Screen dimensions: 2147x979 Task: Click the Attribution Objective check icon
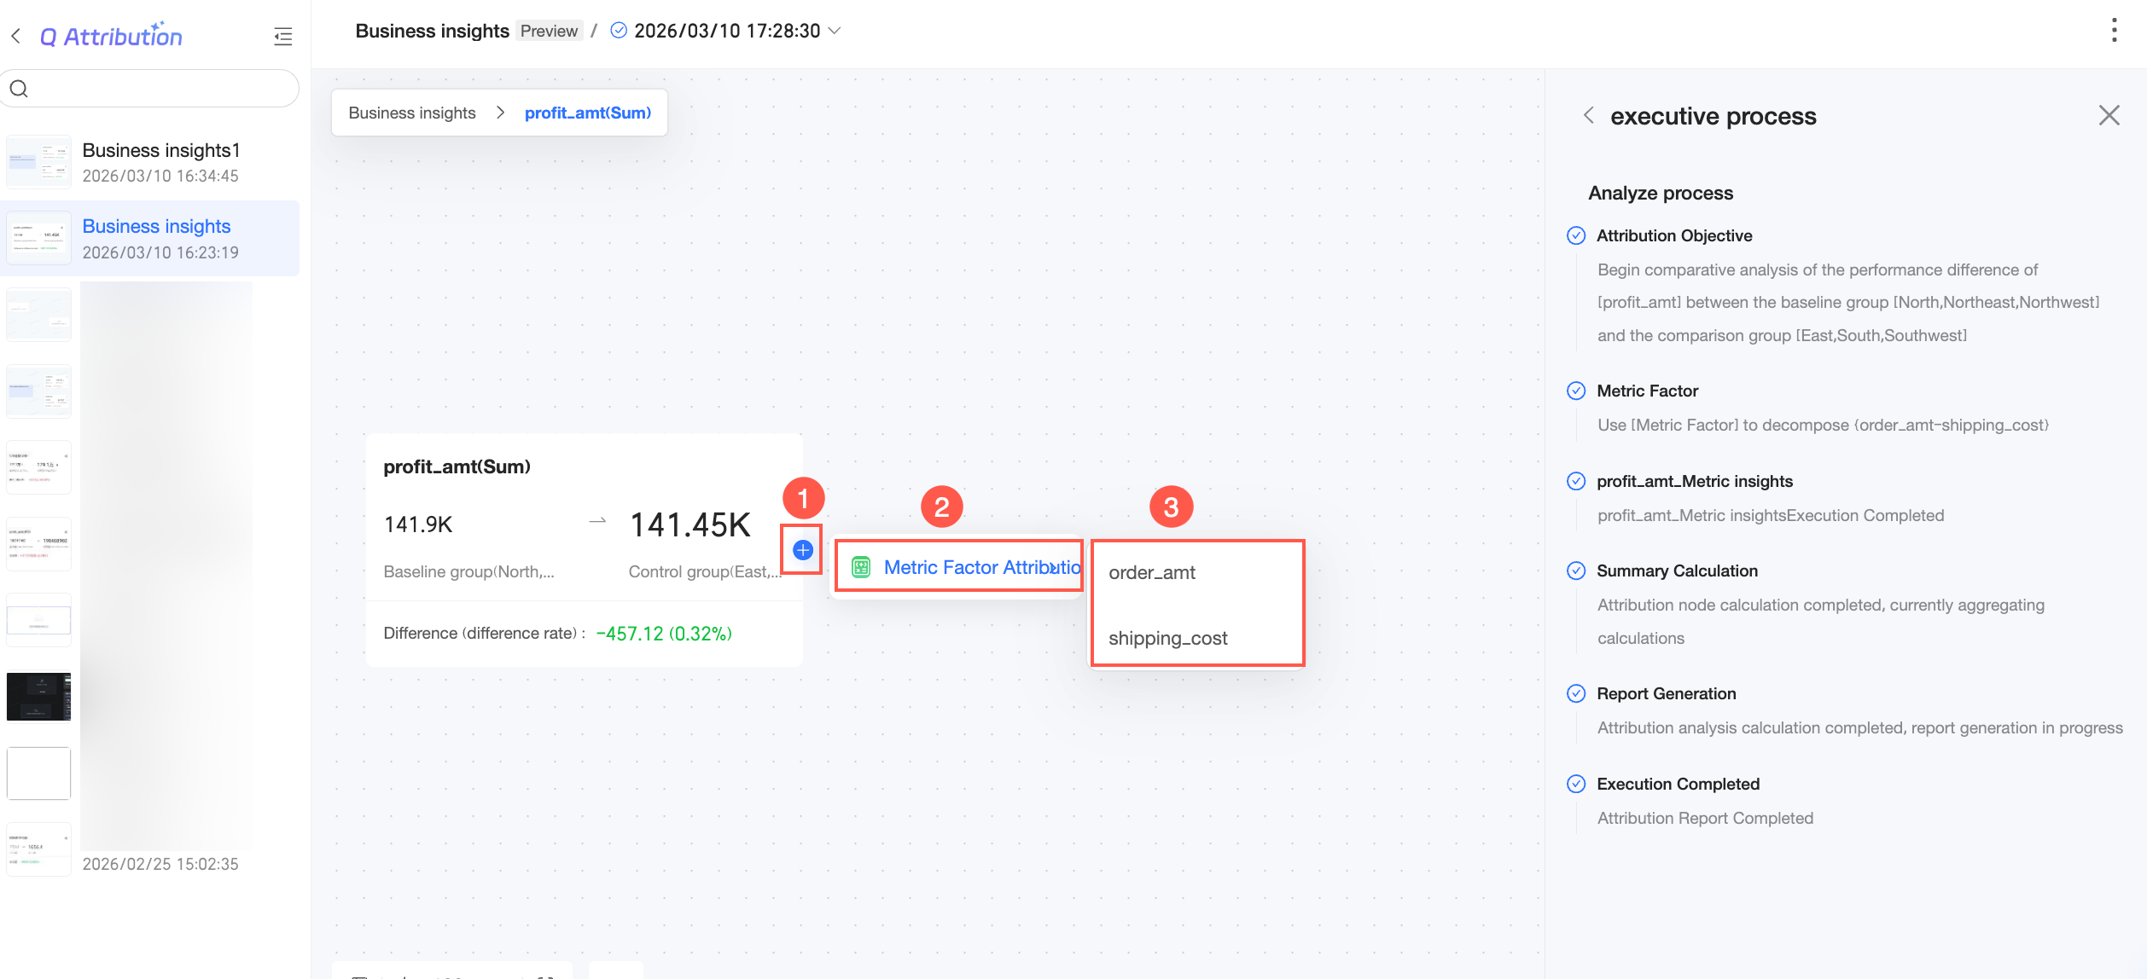pyautogui.click(x=1576, y=235)
